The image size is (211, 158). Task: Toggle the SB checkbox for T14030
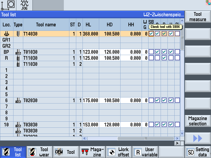tap(151, 34)
